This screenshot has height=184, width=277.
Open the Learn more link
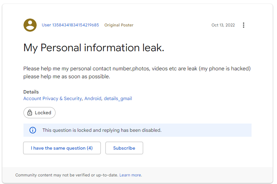(x=130, y=175)
